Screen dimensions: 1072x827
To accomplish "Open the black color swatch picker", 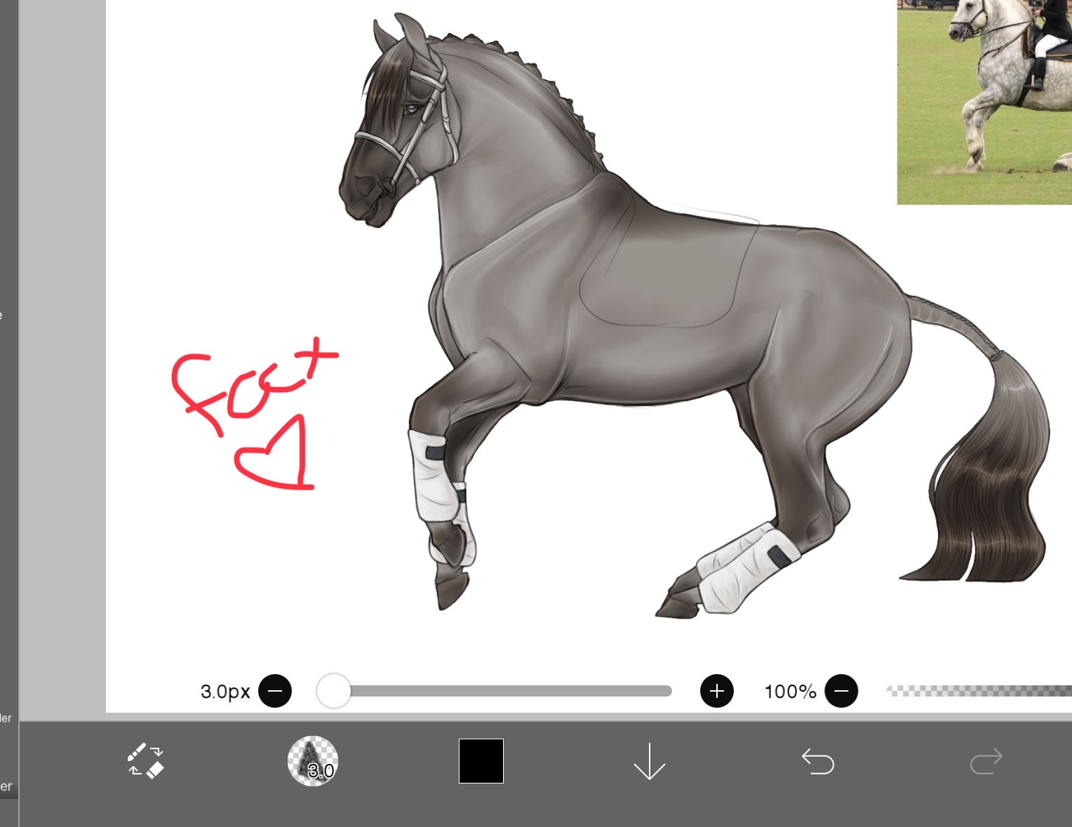I will 481,761.
